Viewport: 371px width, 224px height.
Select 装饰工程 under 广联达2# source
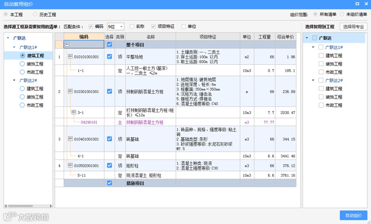[x=22, y=97]
